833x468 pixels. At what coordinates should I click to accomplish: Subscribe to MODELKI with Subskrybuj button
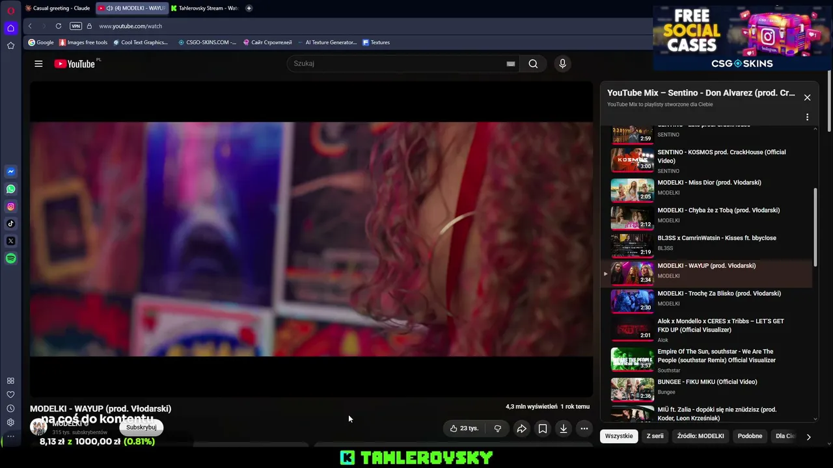coord(141,427)
